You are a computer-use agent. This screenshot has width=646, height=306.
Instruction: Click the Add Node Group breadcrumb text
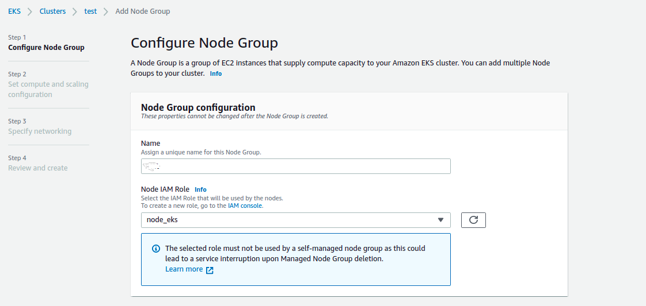(143, 11)
